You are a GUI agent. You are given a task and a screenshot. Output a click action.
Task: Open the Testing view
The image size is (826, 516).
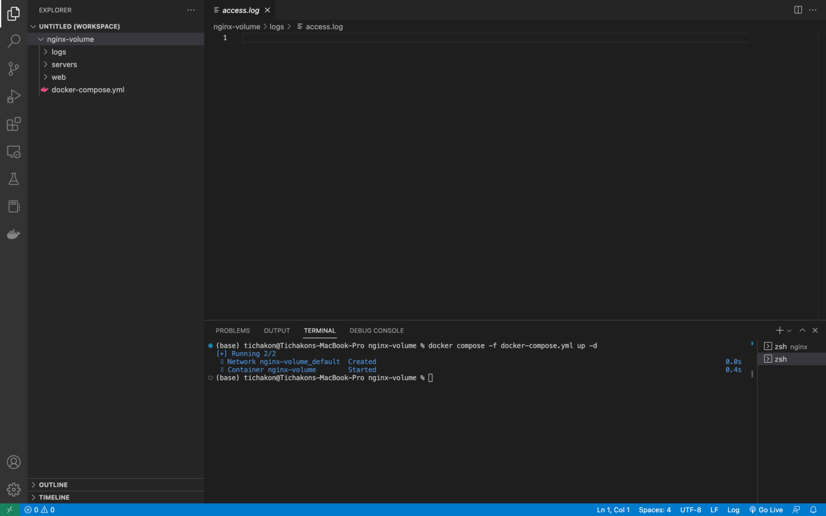tap(13, 178)
